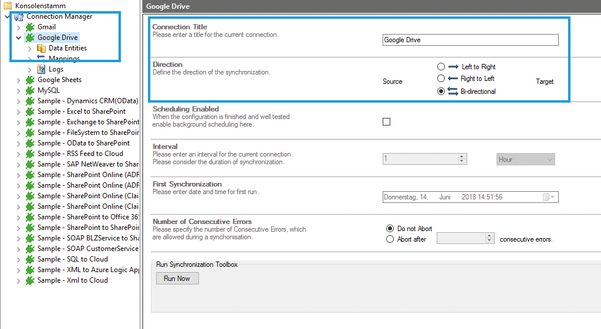Select the Bi-directional radio button
Image resolution: width=601 pixels, height=329 pixels.
(x=441, y=91)
